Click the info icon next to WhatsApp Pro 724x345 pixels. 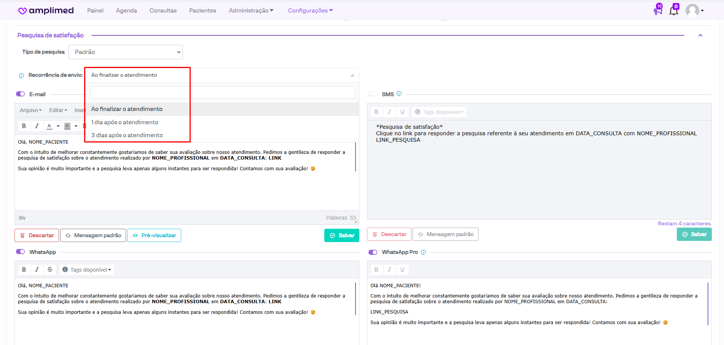pyautogui.click(x=423, y=252)
